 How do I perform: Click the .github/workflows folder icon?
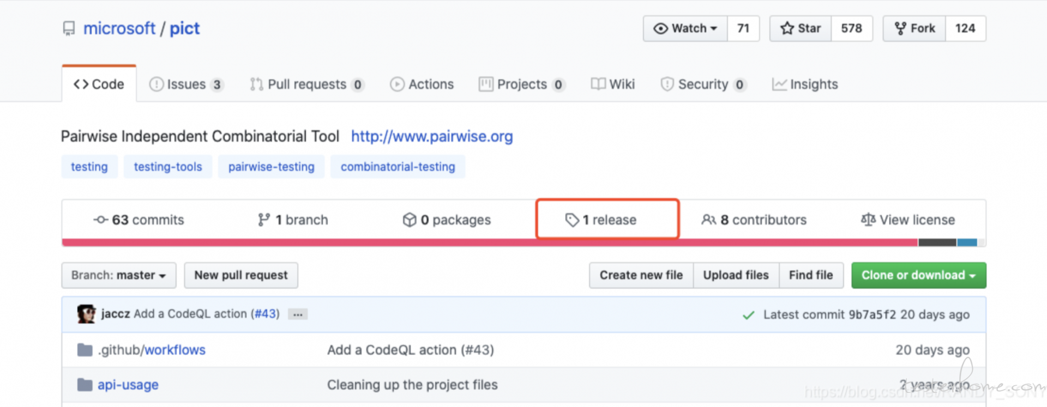[x=85, y=350]
